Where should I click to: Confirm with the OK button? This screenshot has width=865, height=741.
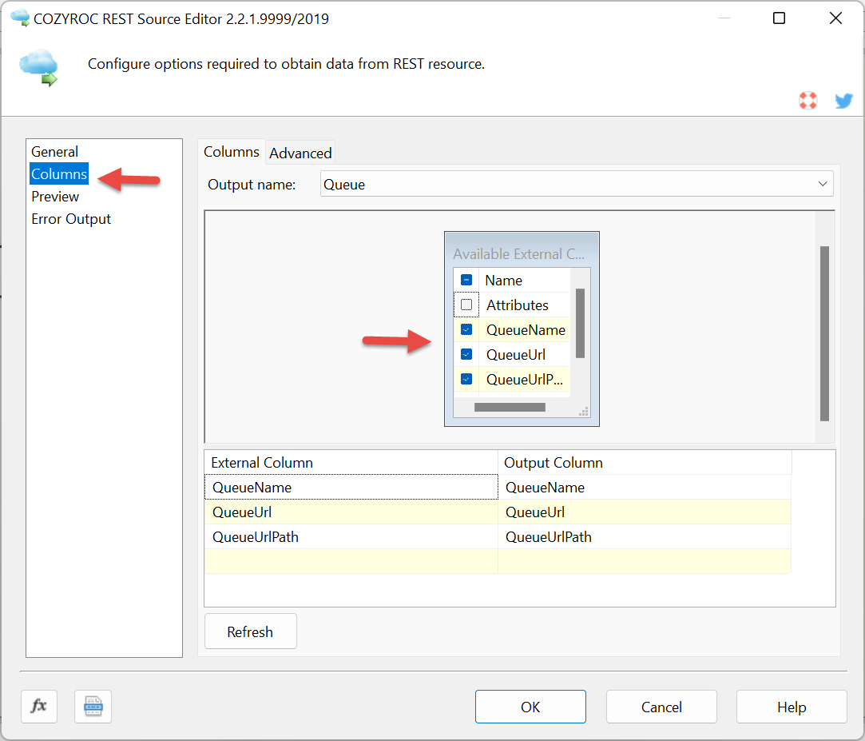click(530, 707)
